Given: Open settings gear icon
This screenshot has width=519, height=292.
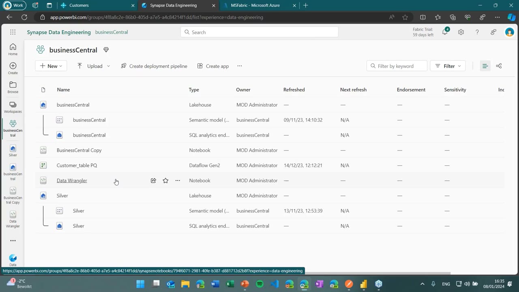Looking at the screenshot, I should pos(461,32).
